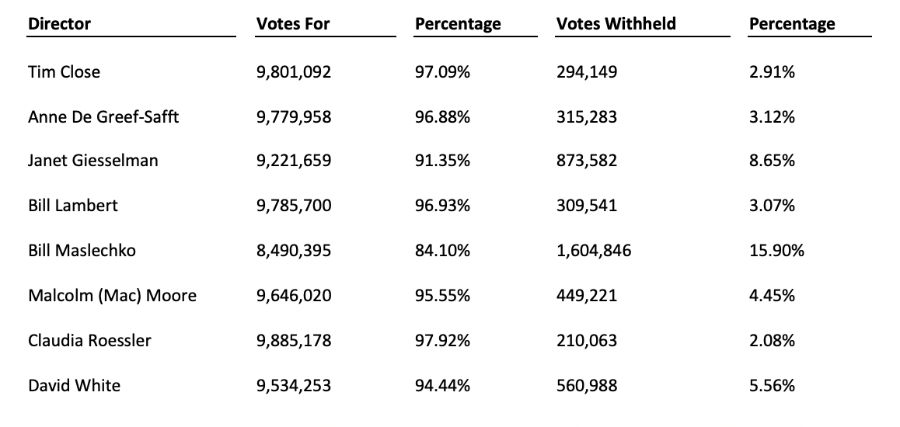The image size is (900, 427).
Task: Click the 84.10% percentage cell
Action: click(x=442, y=251)
